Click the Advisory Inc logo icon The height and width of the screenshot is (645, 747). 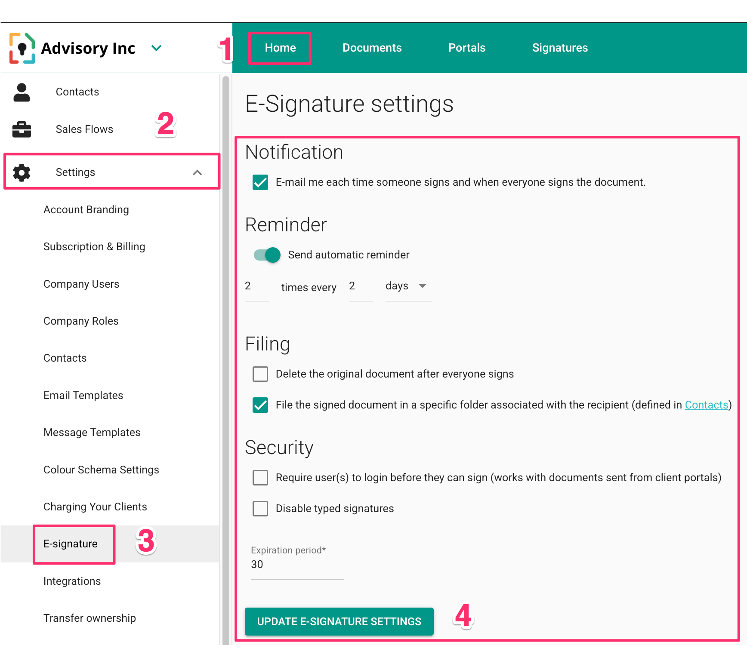22,48
